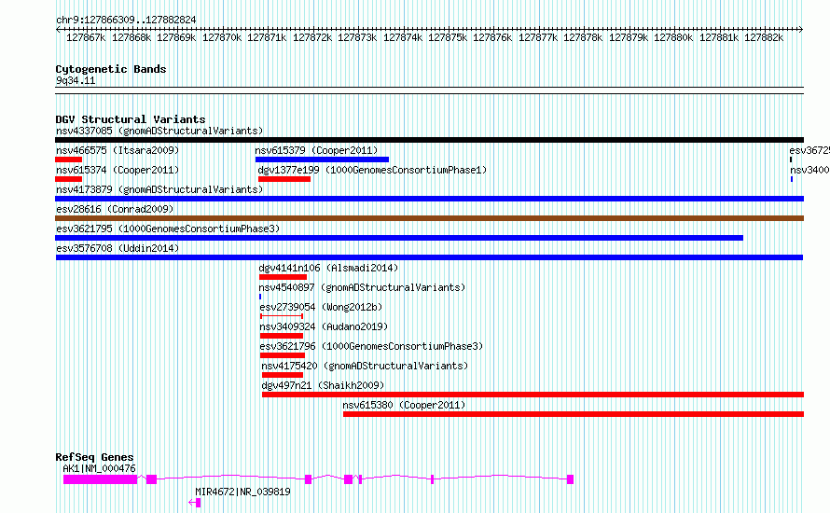The height and width of the screenshot is (513, 830).
Task: Click the long red dgv497n21 (Shaikh2009) bar
Action: coord(533,395)
